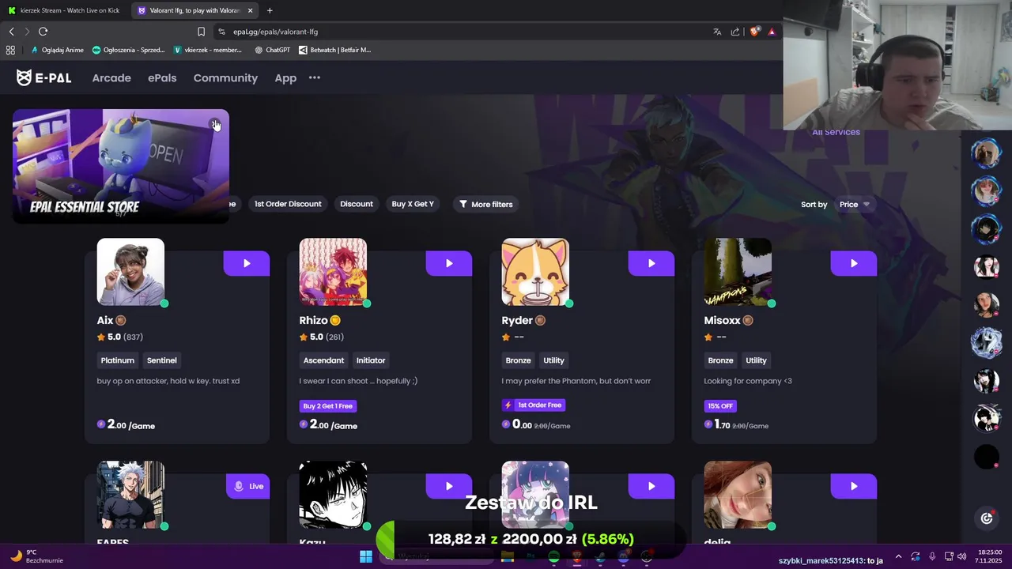This screenshot has width=1012, height=569.
Task: Toggle the Discount filter chip
Action: tap(357, 204)
